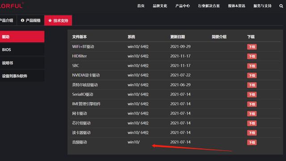Click the HIDfilter file name
Viewport: 286px width, 161px height.
pyautogui.click(x=80, y=56)
